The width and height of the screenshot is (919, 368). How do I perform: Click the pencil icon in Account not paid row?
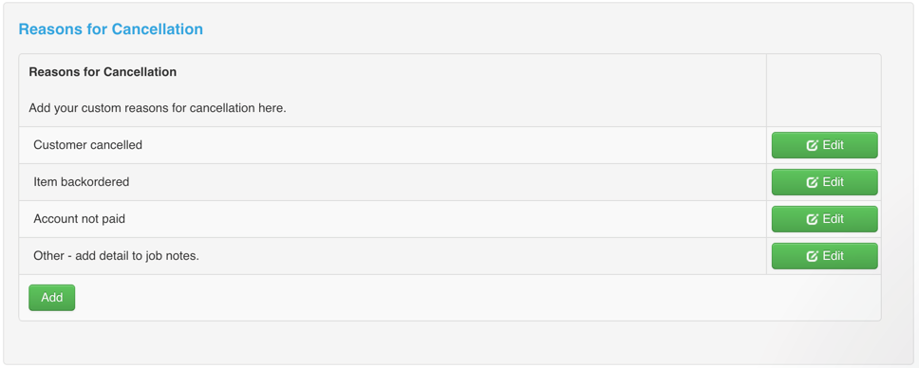click(812, 219)
